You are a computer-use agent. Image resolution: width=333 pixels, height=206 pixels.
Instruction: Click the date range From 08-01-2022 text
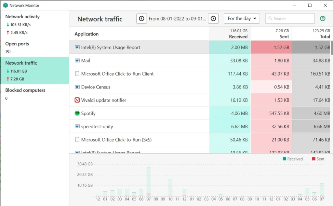tap(177, 19)
